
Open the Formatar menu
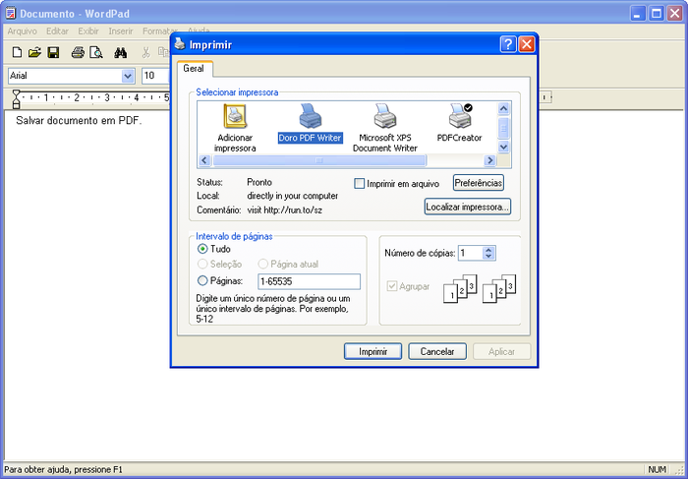[x=159, y=31]
